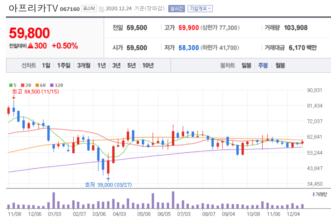Click the 선차트 label
Screen dimensions: 331x222
(29, 66)
